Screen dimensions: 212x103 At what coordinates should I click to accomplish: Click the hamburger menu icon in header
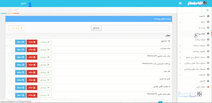point(180,4)
